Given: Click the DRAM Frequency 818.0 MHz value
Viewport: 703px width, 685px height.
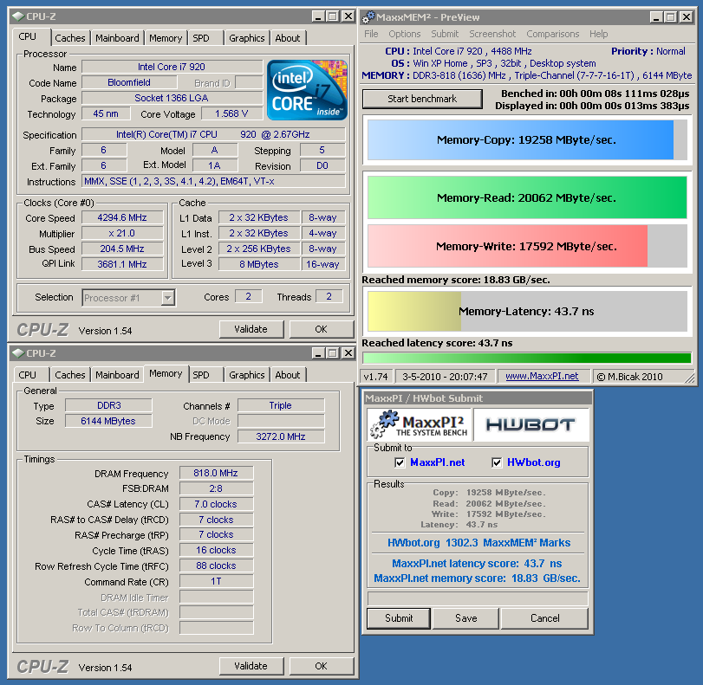Looking at the screenshot, I should coord(216,473).
